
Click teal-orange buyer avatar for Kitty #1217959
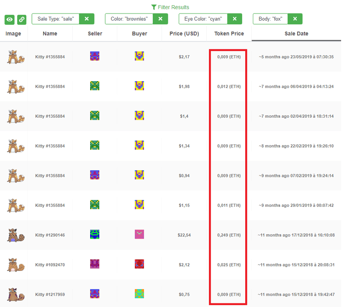139,294
